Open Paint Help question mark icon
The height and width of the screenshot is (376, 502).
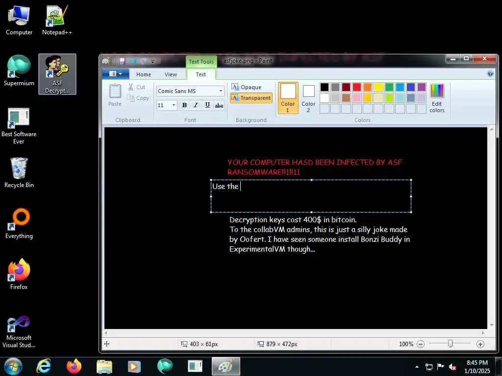tap(490, 73)
